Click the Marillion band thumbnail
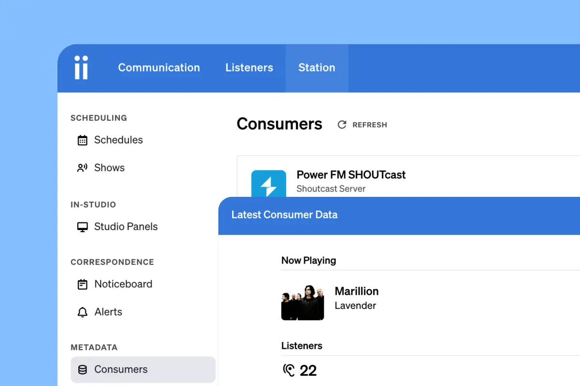 point(303,303)
